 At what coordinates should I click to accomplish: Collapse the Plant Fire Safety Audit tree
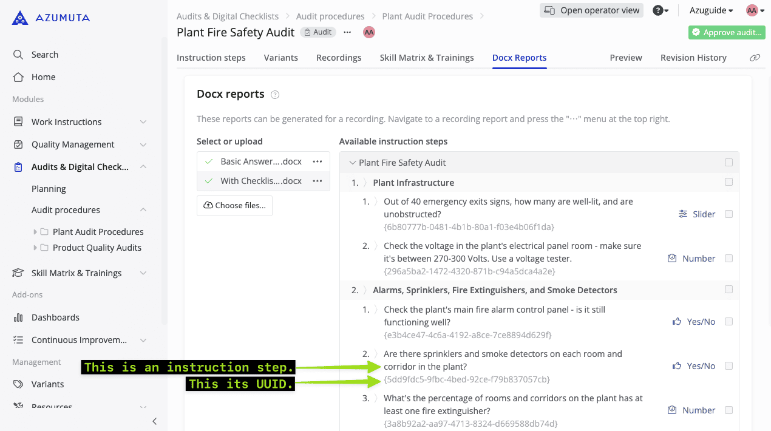[x=353, y=163]
